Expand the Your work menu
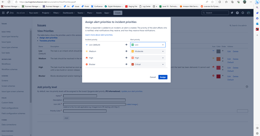 [34, 13]
